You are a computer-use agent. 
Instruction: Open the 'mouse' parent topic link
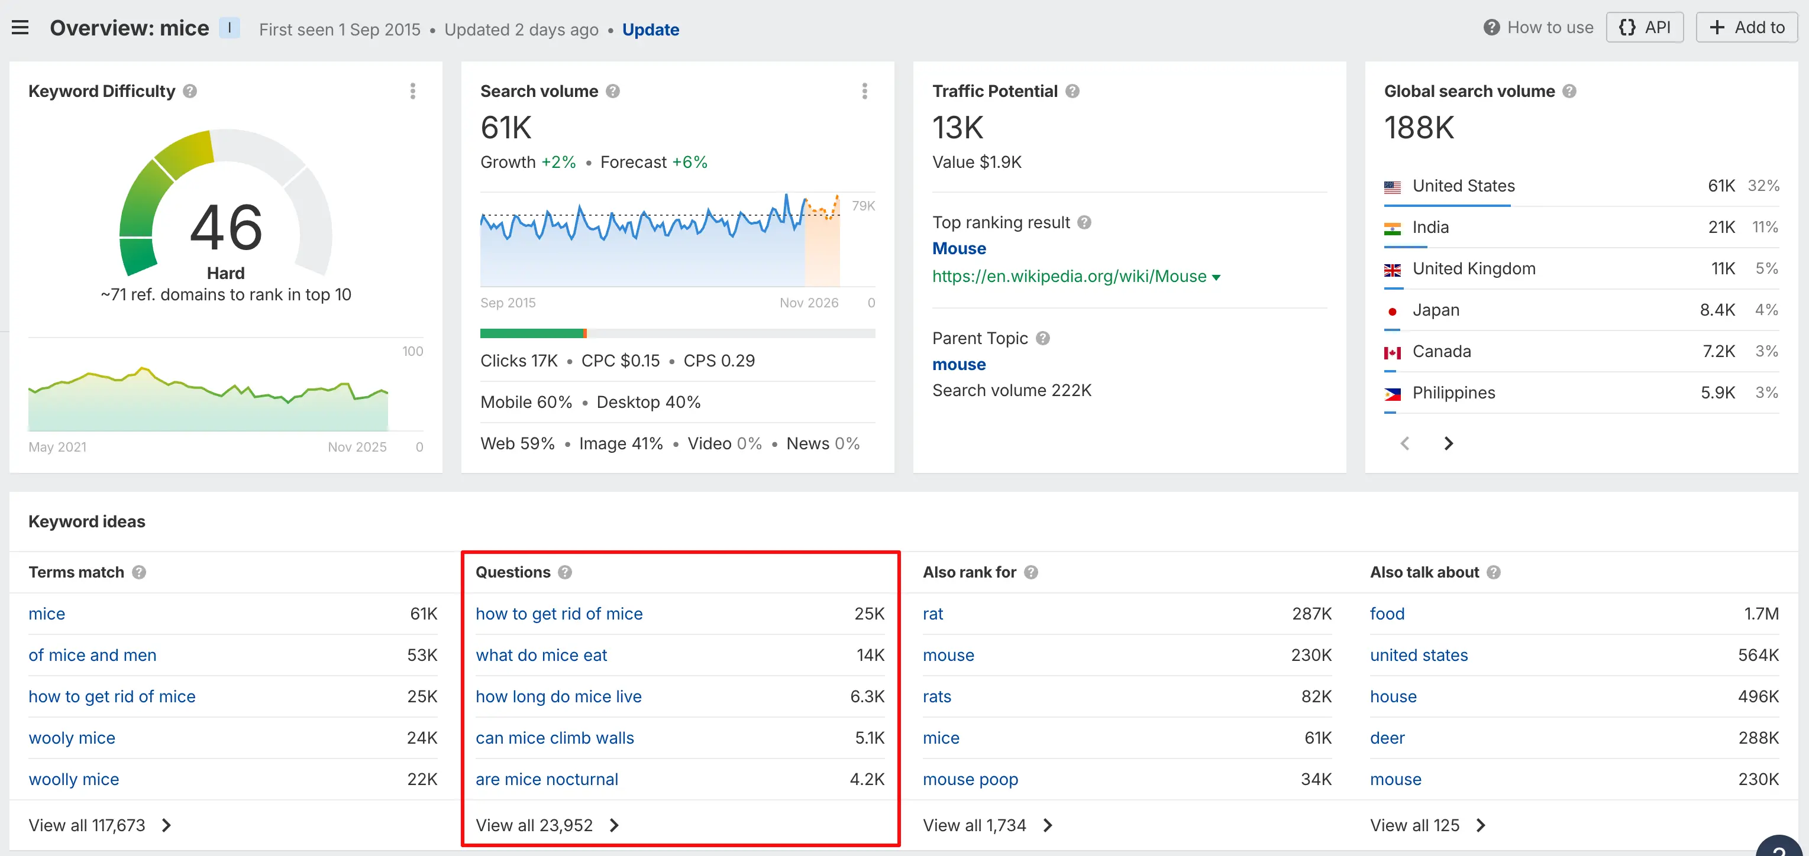(x=958, y=365)
